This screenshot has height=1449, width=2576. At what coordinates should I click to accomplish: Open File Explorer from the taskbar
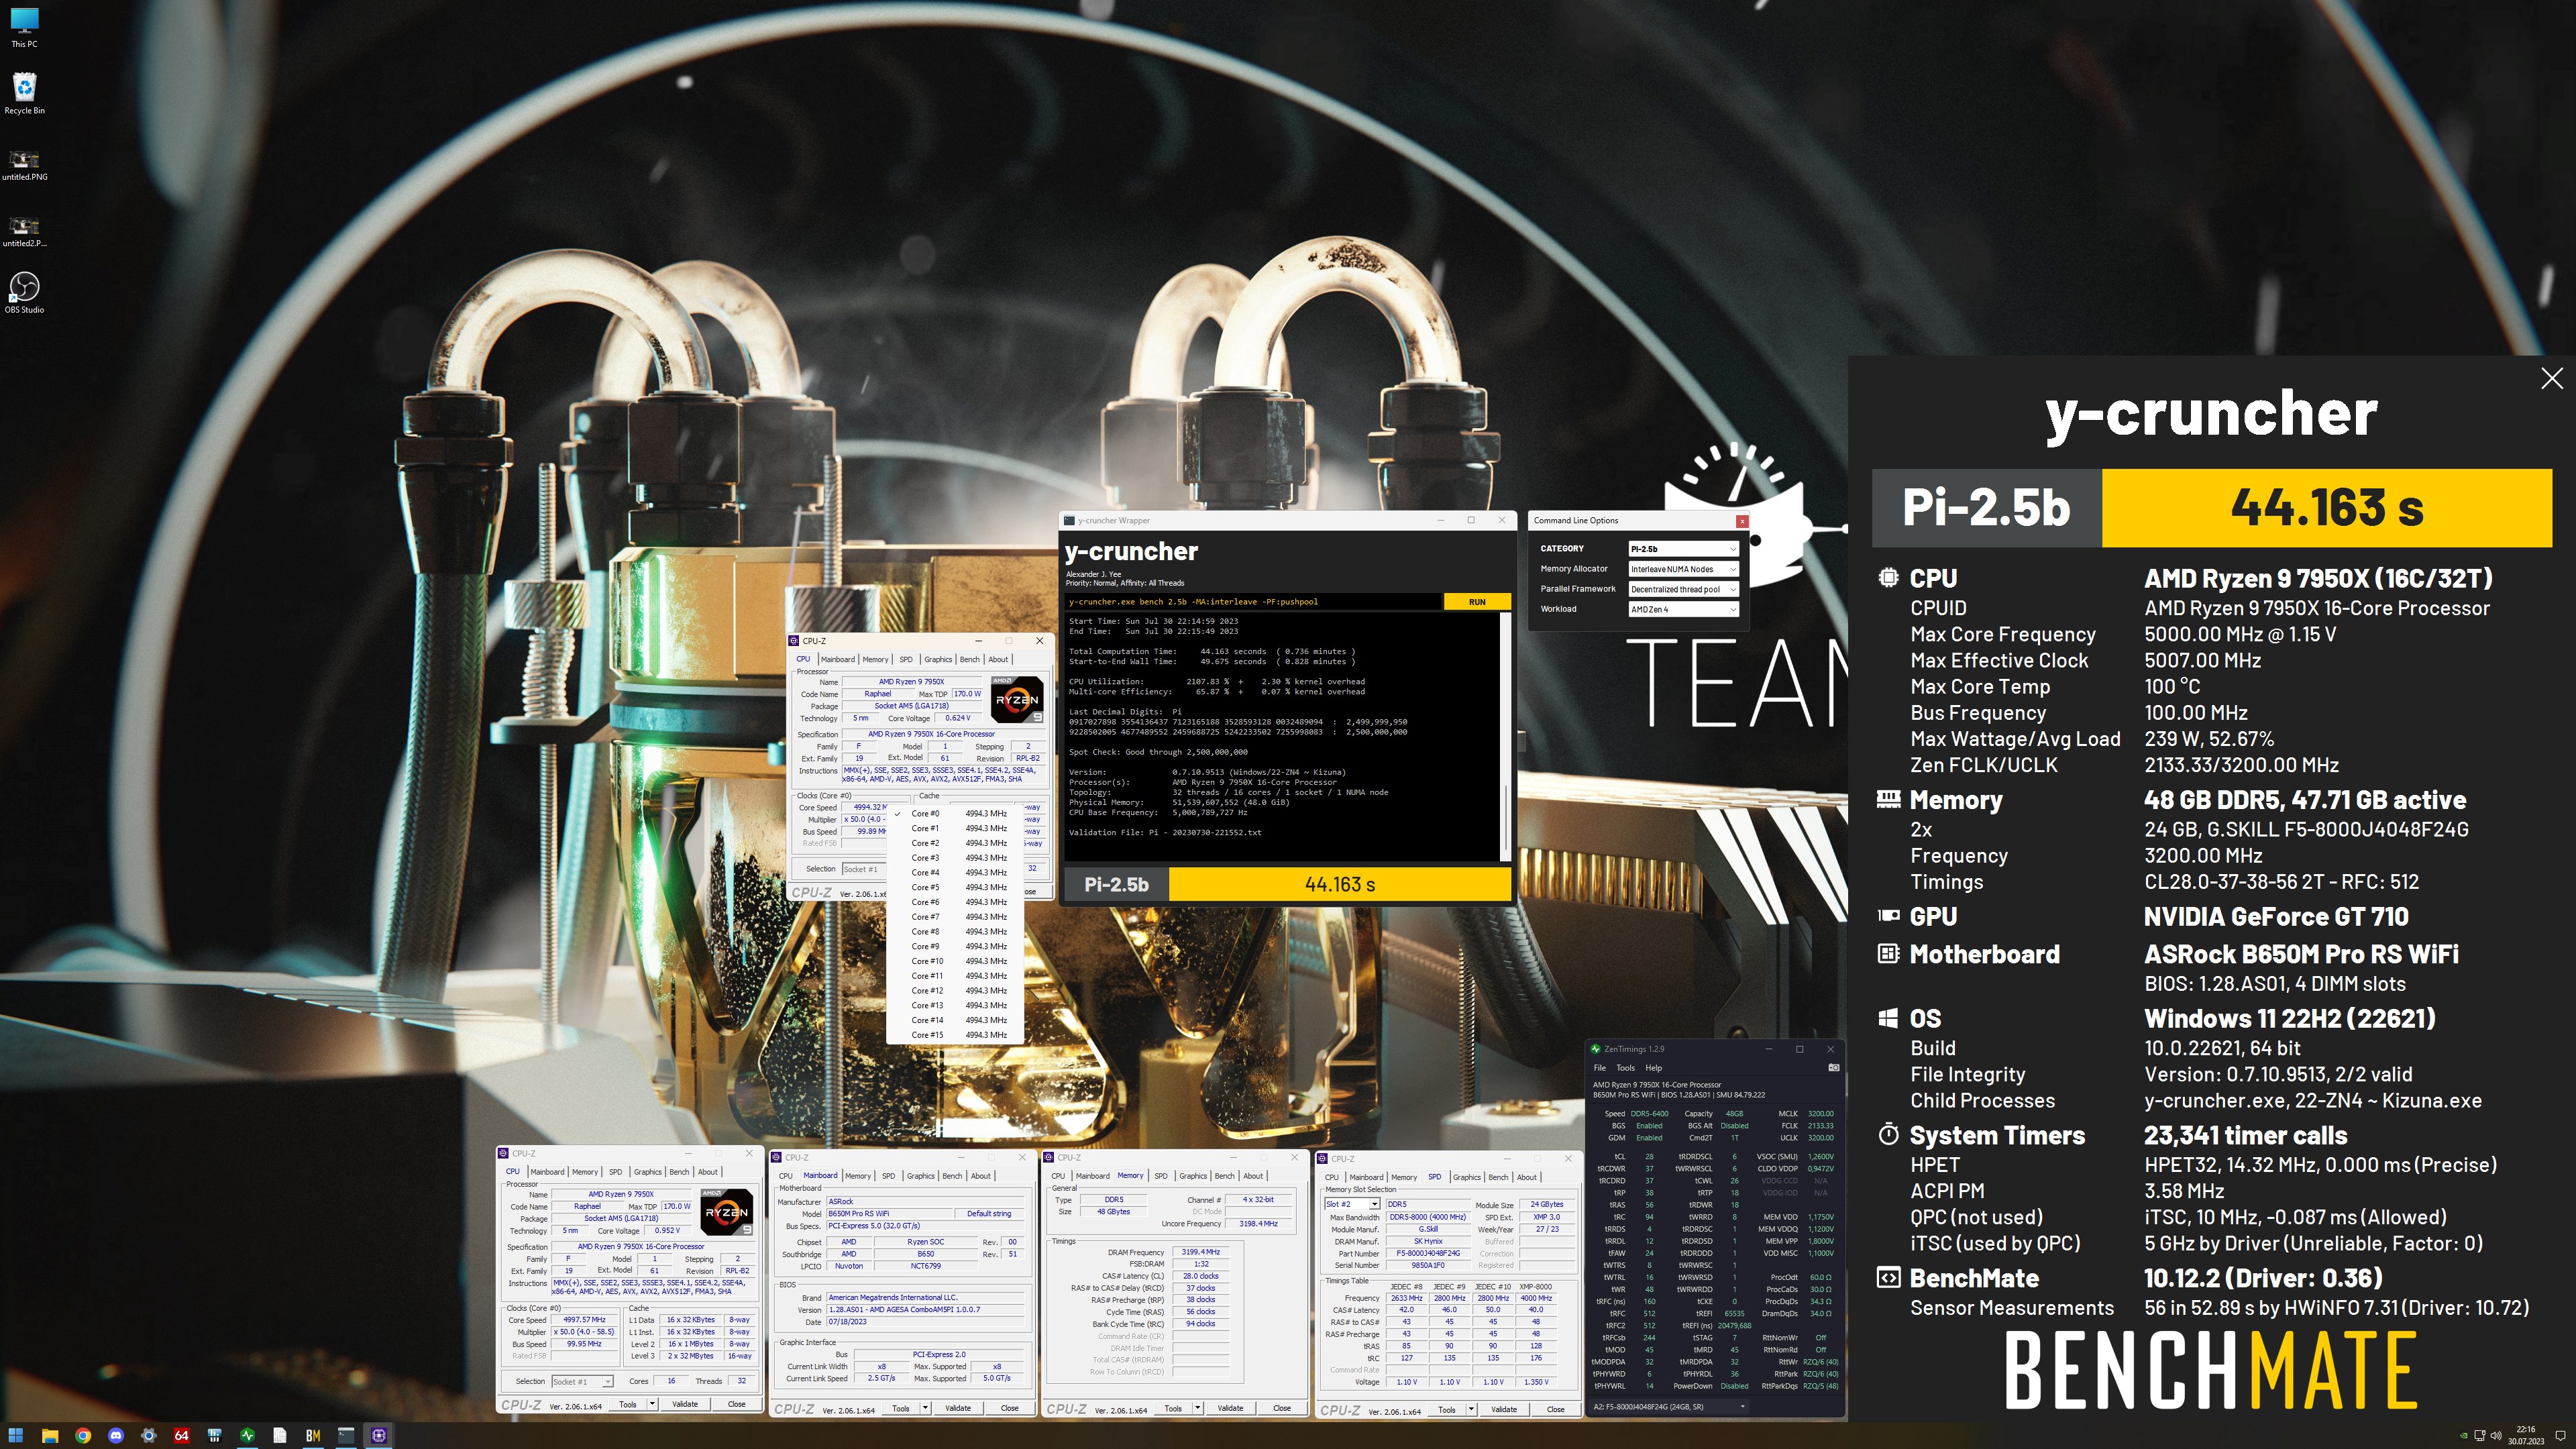[x=49, y=1435]
